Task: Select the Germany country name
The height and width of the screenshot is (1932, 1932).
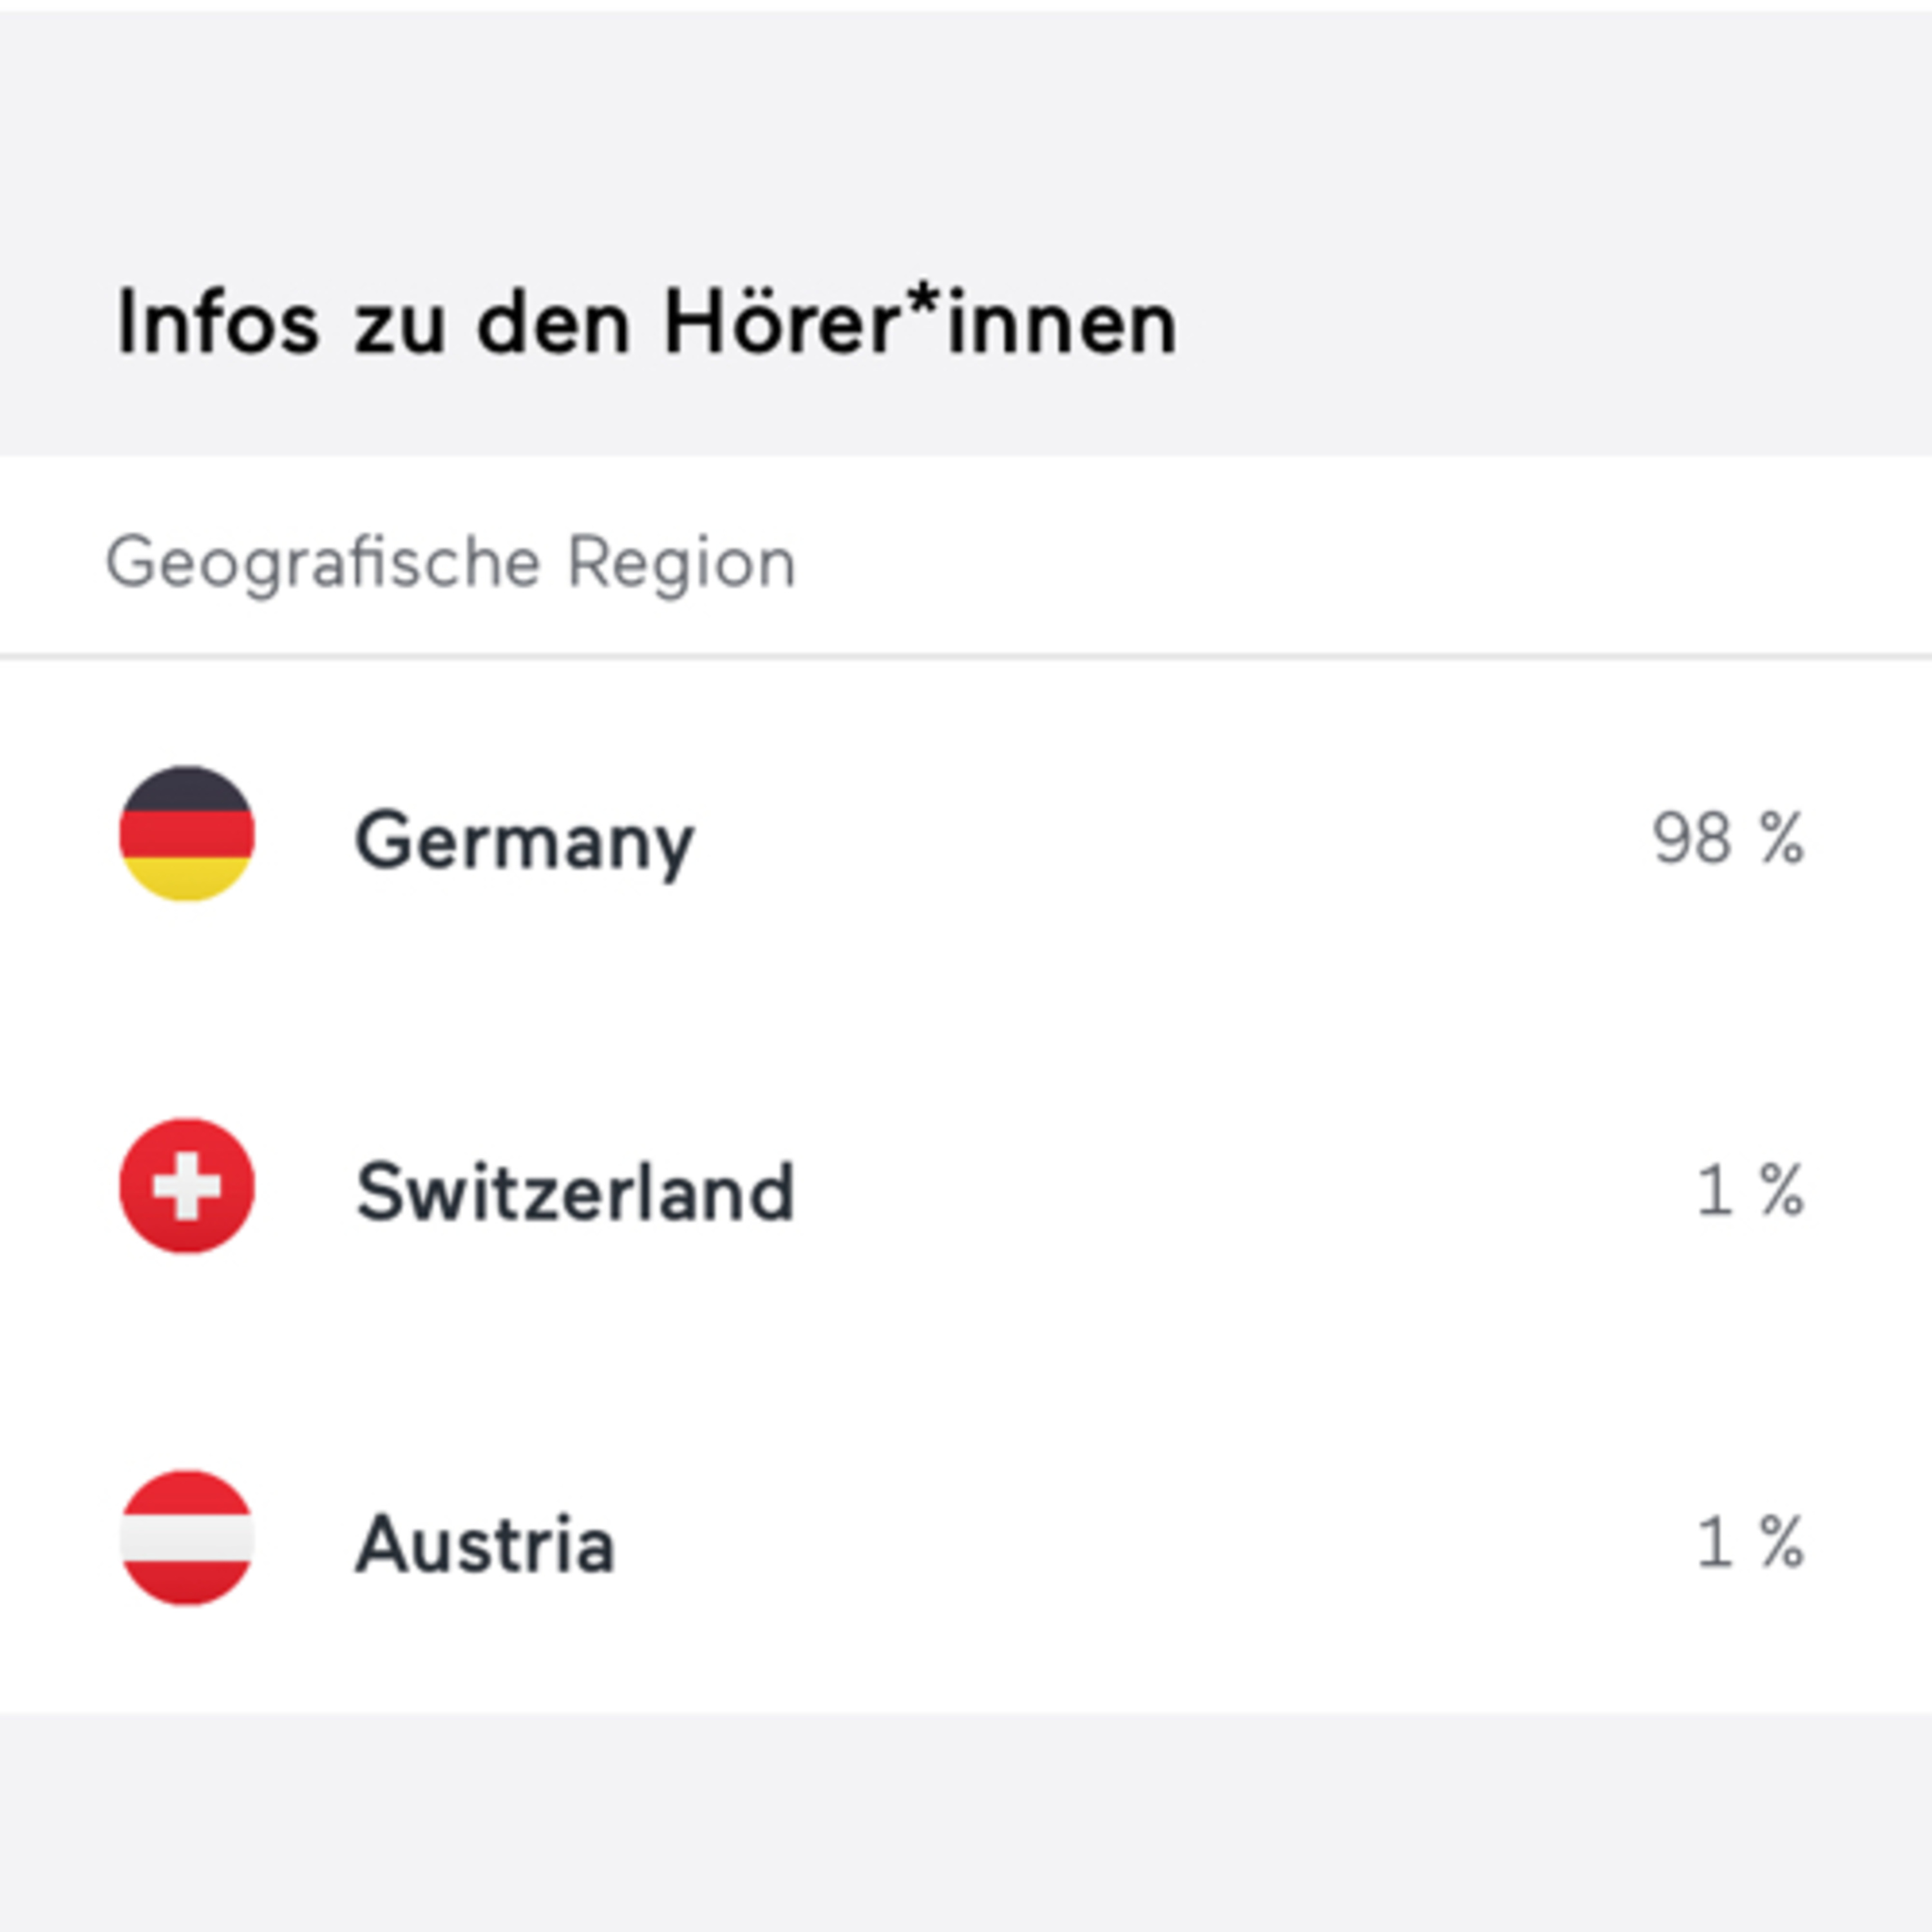Action: click(524, 842)
